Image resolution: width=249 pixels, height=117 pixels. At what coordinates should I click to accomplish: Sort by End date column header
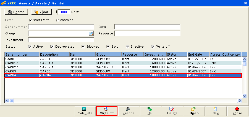[198, 55]
